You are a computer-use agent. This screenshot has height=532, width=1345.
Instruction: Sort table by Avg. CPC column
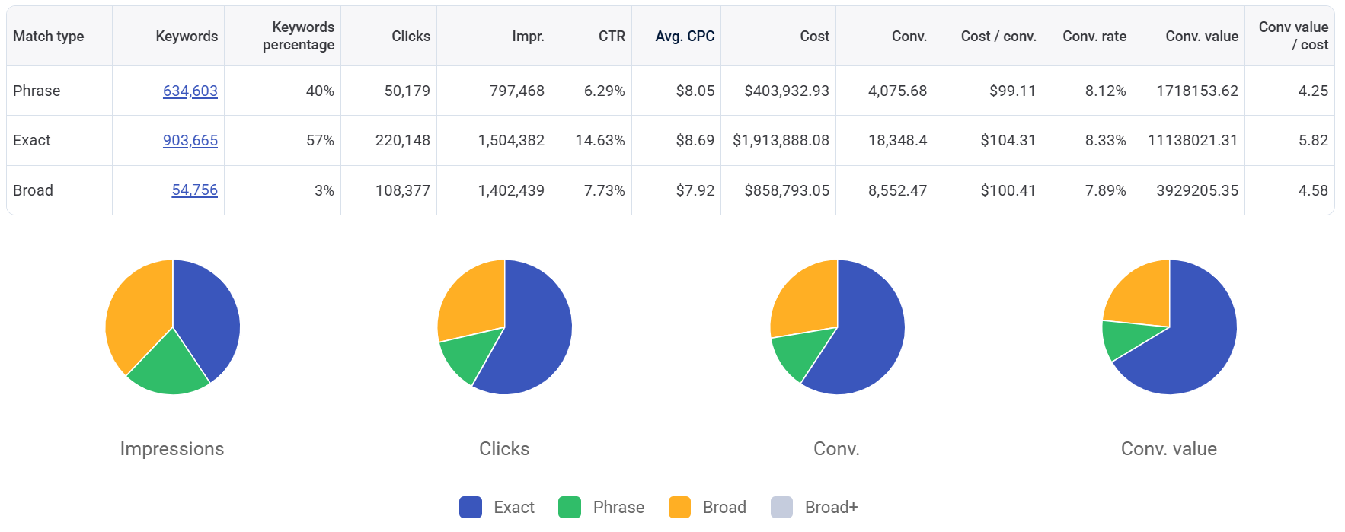click(x=684, y=36)
